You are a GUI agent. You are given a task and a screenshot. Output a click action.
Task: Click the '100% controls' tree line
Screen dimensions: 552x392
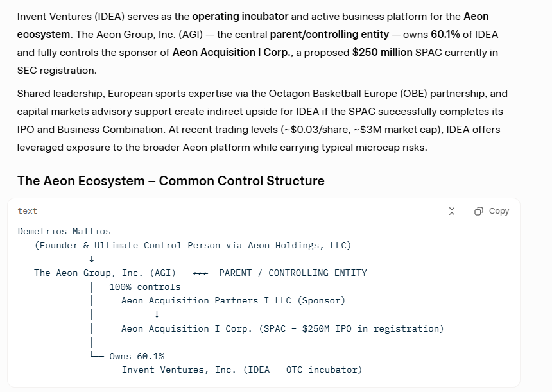tap(144, 287)
